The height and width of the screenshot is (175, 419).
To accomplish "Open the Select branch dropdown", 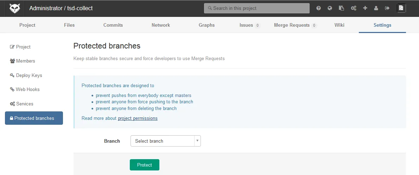I will point(165,141).
